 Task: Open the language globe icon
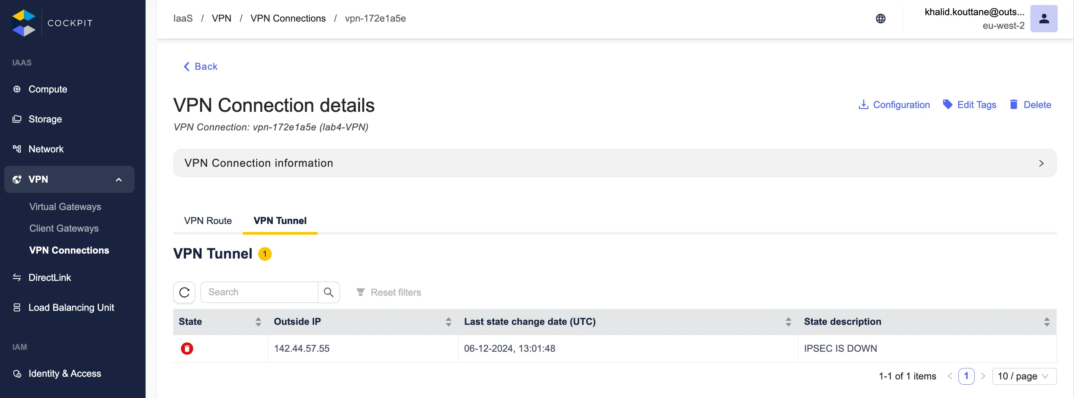pos(880,19)
